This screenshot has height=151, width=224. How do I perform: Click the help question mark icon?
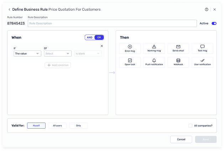(x=207, y=10)
